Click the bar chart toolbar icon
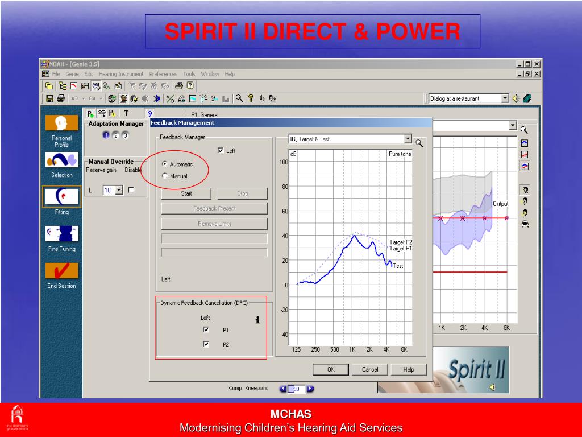This screenshot has width=582, height=437. (226, 98)
